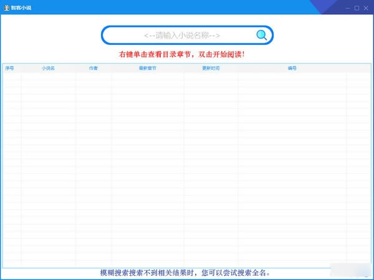Click the 智客小说 title text

[x=21, y=8]
